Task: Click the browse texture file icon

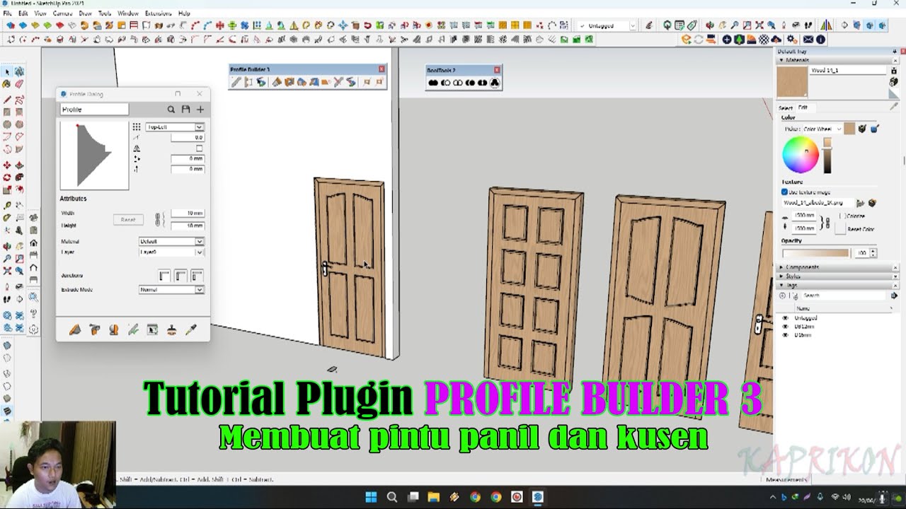Action: [861, 203]
